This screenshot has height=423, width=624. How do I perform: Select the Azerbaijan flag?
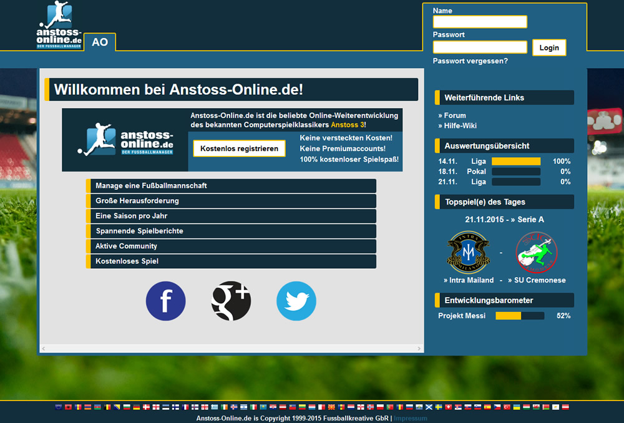coord(97,407)
